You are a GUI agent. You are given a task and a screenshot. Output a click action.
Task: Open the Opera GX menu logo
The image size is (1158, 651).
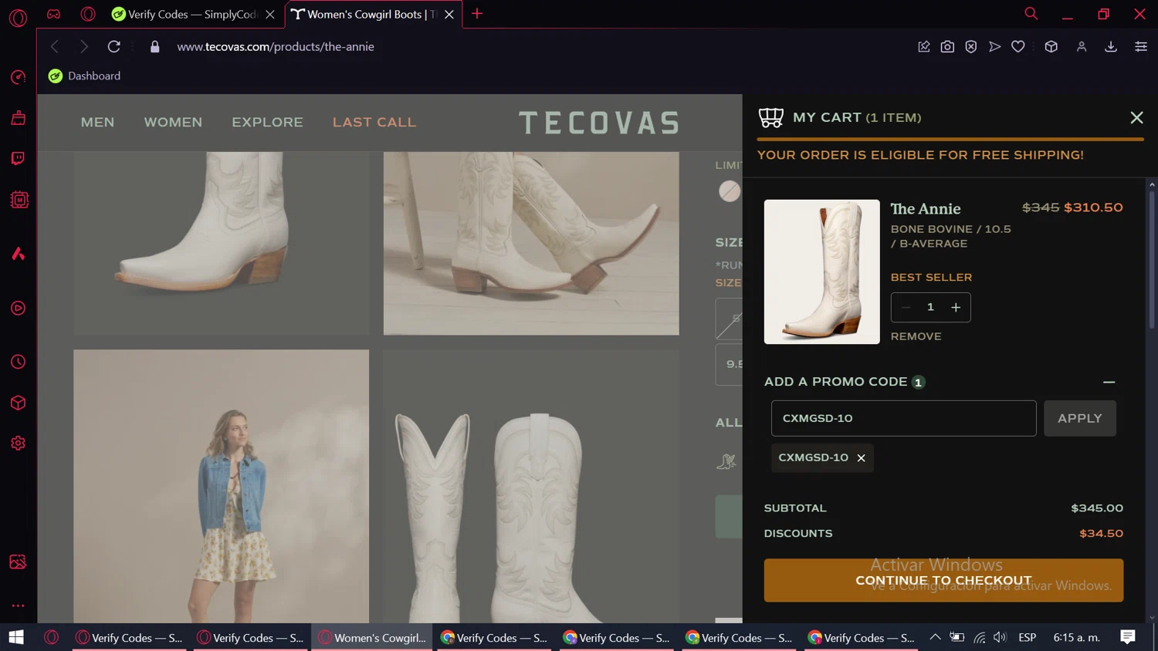click(18, 17)
